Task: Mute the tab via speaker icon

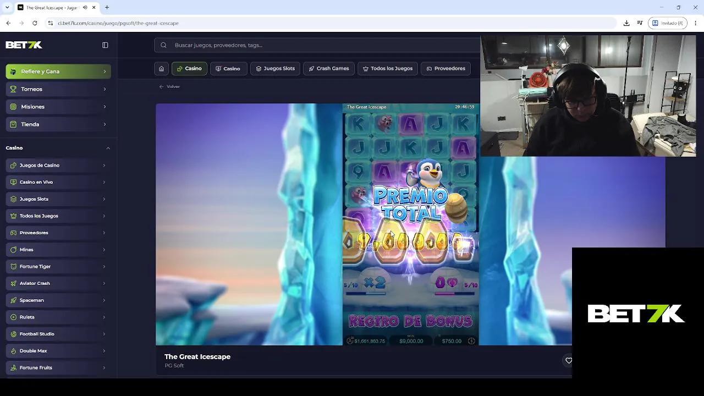Action: coord(86,8)
